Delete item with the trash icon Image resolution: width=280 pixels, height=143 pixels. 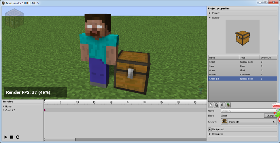tap(222, 105)
